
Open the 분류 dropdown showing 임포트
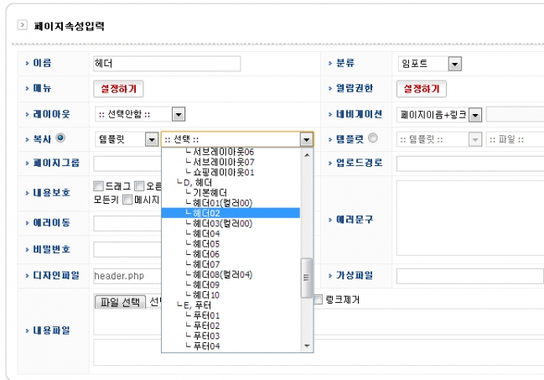[x=429, y=64]
